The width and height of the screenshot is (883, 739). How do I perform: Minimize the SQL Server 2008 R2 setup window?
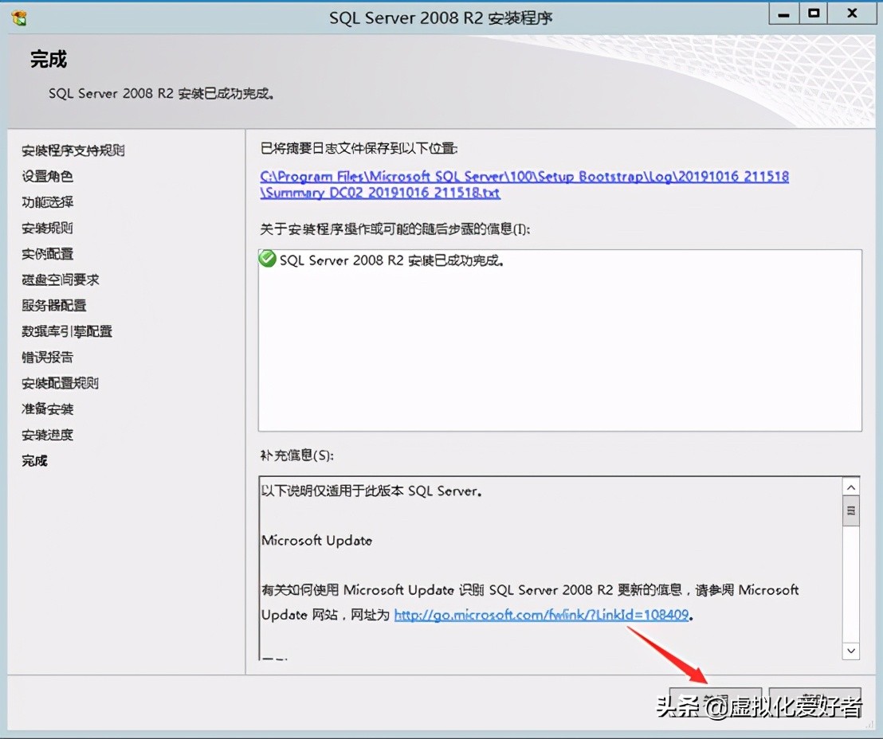783,14
